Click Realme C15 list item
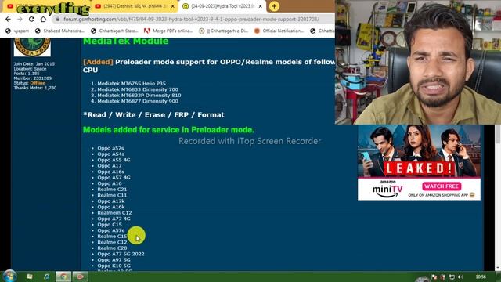Image resolution: width=501 pixels, height=282 pixels. pos(112,237)
